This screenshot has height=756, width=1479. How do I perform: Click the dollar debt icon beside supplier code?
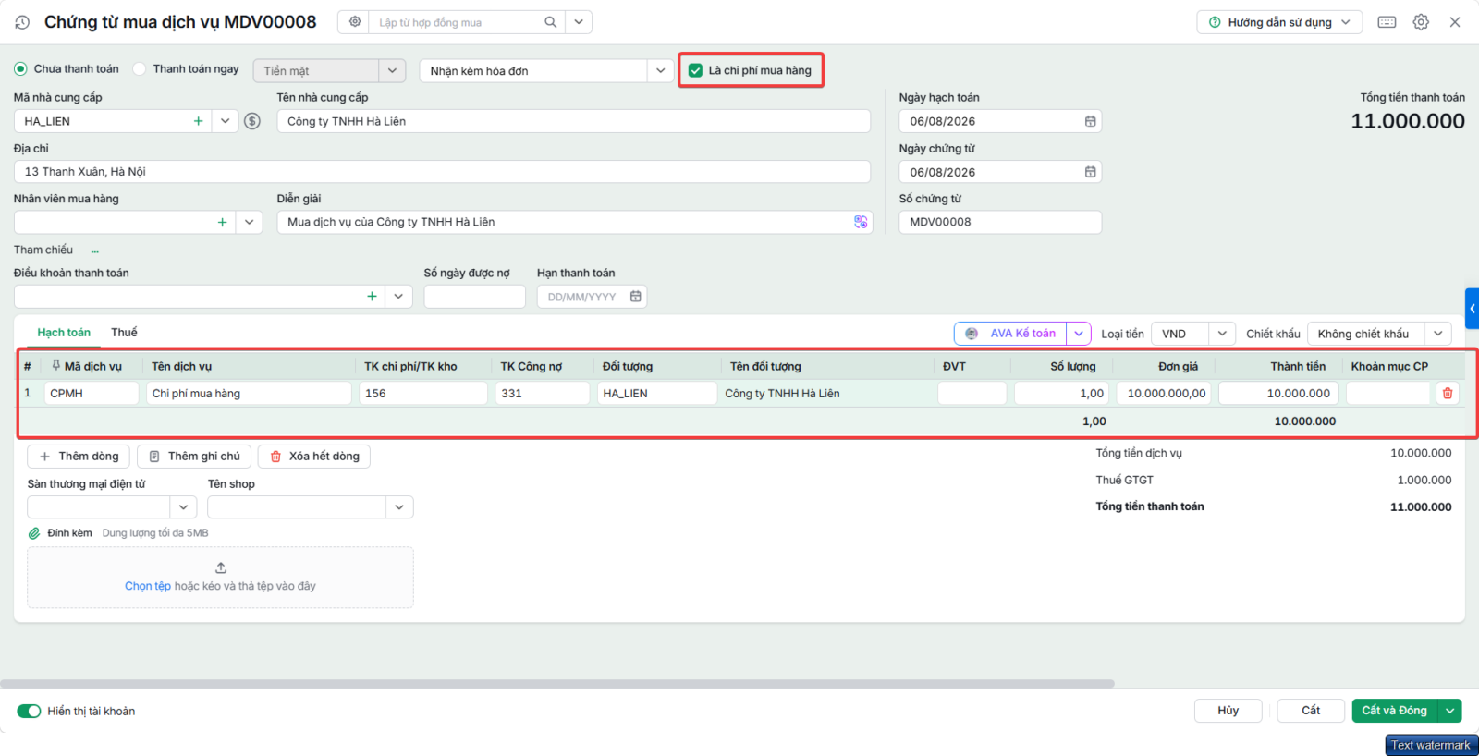click(252, 121)
